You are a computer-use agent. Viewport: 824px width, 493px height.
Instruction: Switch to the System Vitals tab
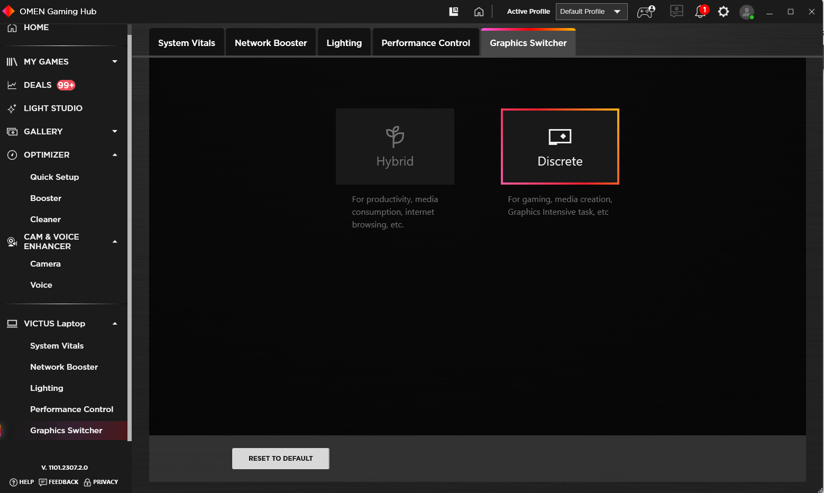[x=187, y=42]
